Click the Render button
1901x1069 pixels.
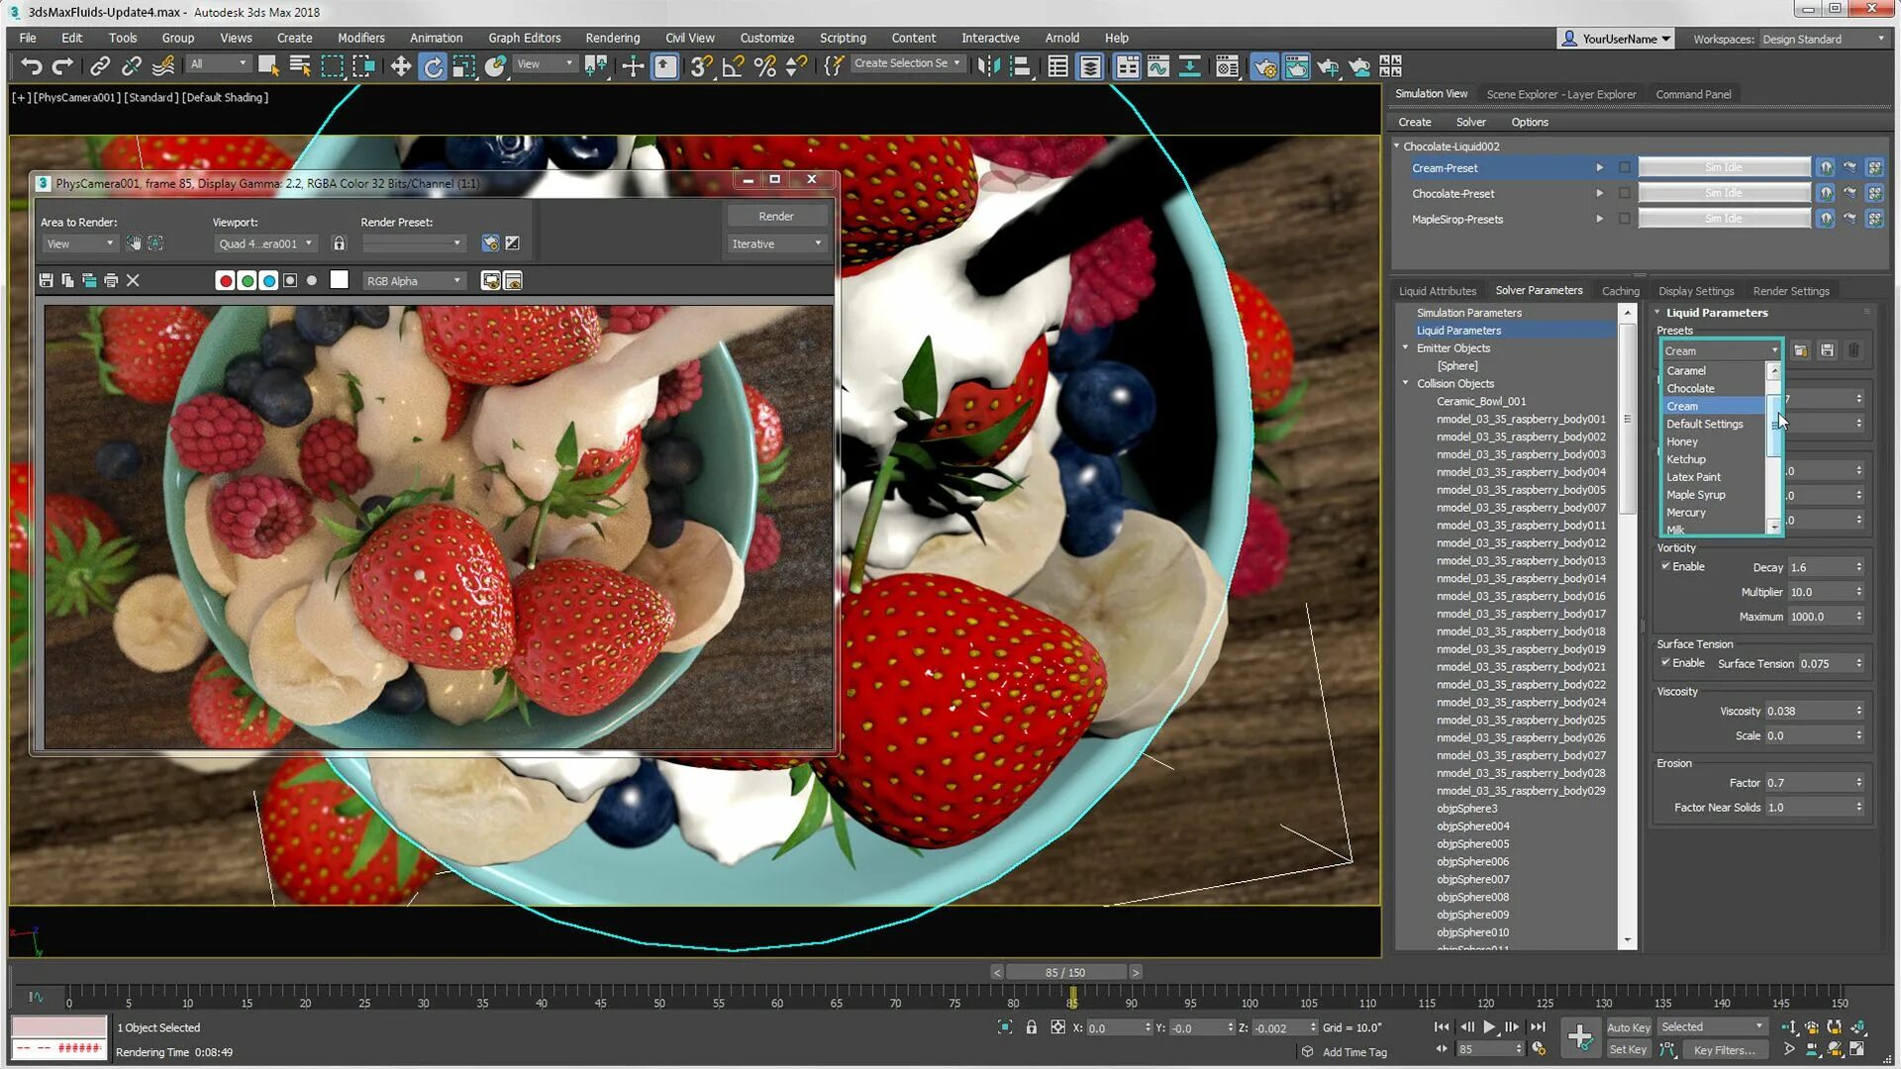click(776, 216)
